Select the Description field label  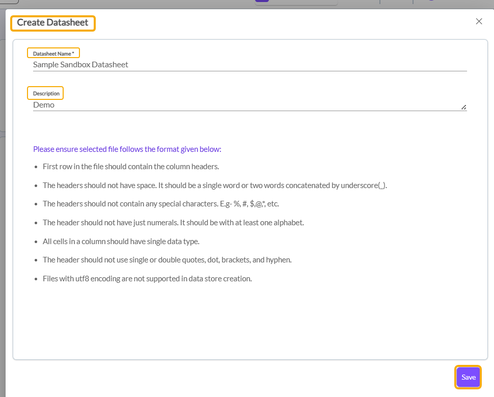click(x=46, y=94)
